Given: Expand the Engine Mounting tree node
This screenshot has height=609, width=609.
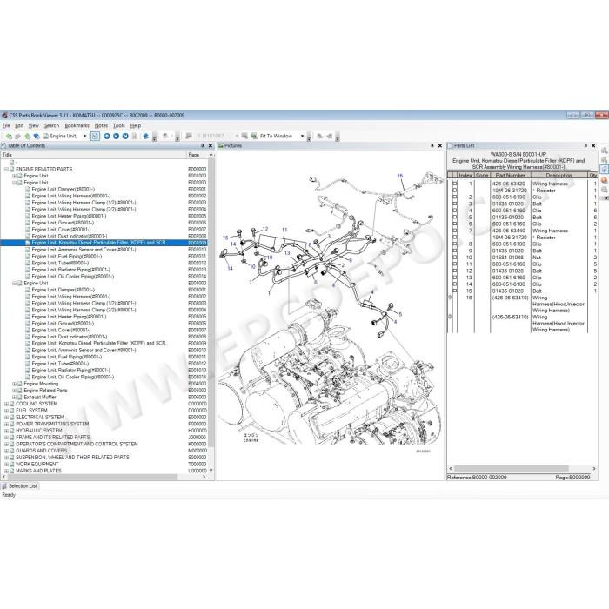Looking at the screenshot, I should [x=15, y=384].
